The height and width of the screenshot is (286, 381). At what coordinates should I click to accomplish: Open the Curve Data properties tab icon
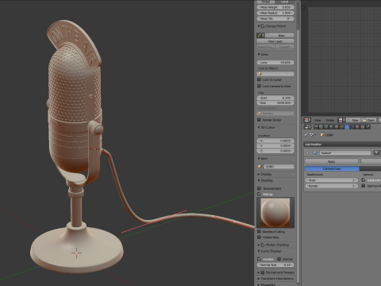click(x=352, y=126)
